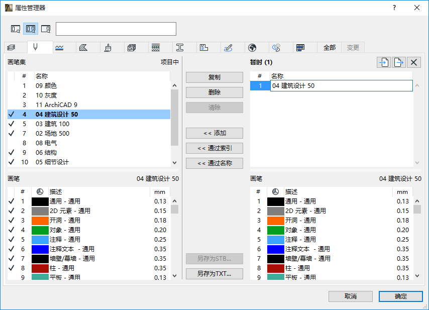This screenshot has width=429, height=310.
Task: Open the Building Materials tab
Action: (132, 48)
